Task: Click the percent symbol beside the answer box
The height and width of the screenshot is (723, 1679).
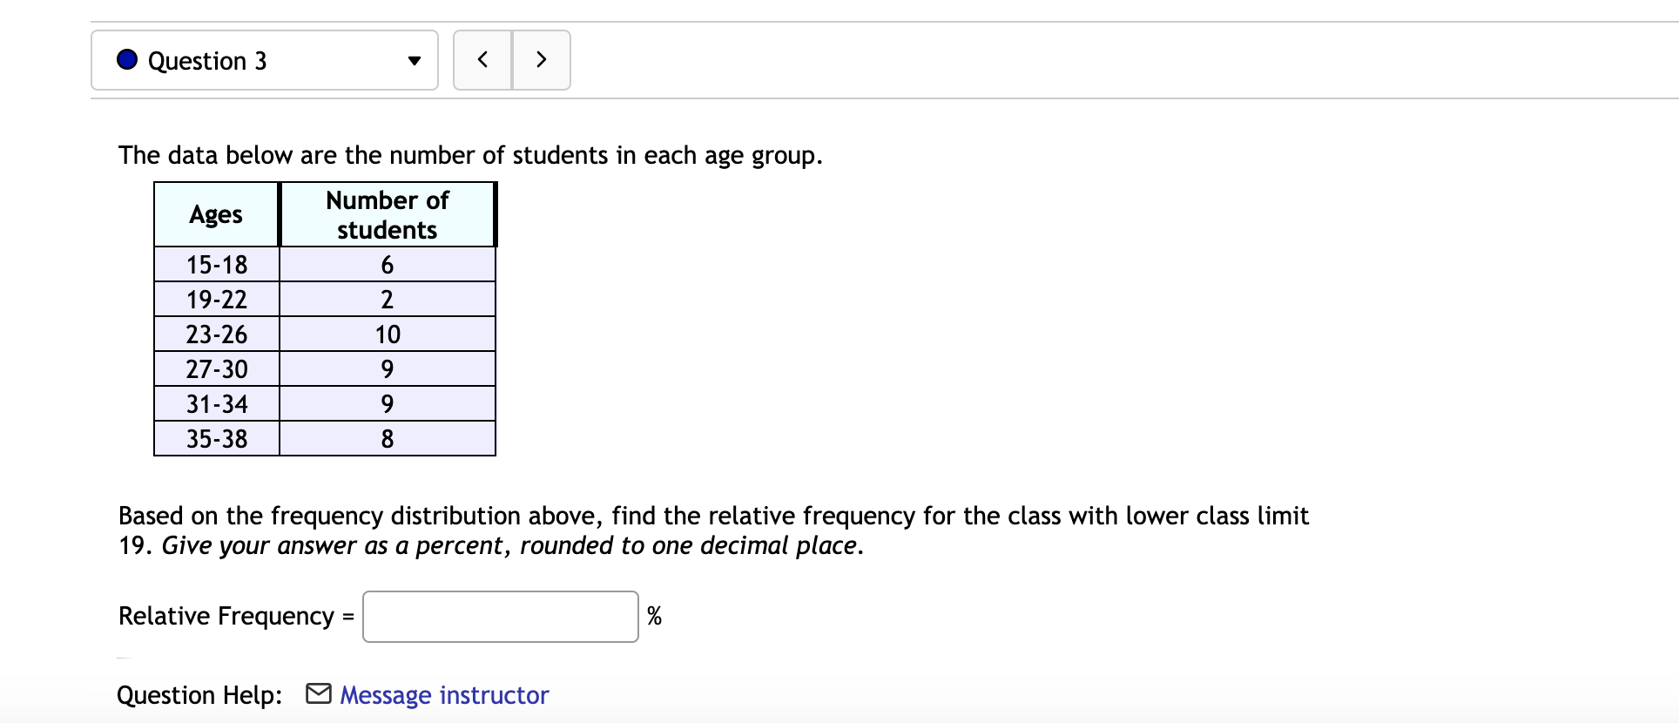Action: (x=654, y=615)
